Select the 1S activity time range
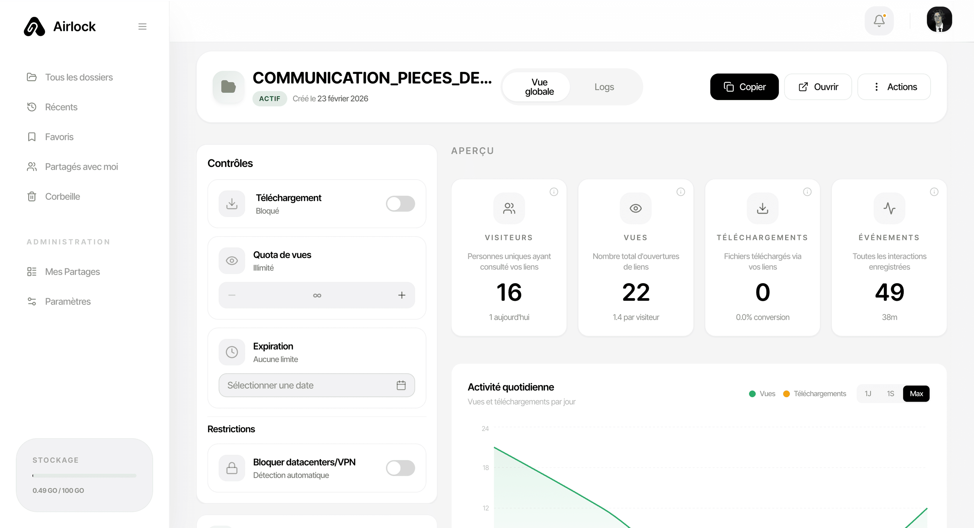This screenshot has height=528, width=974. click(x=891, y=393)
